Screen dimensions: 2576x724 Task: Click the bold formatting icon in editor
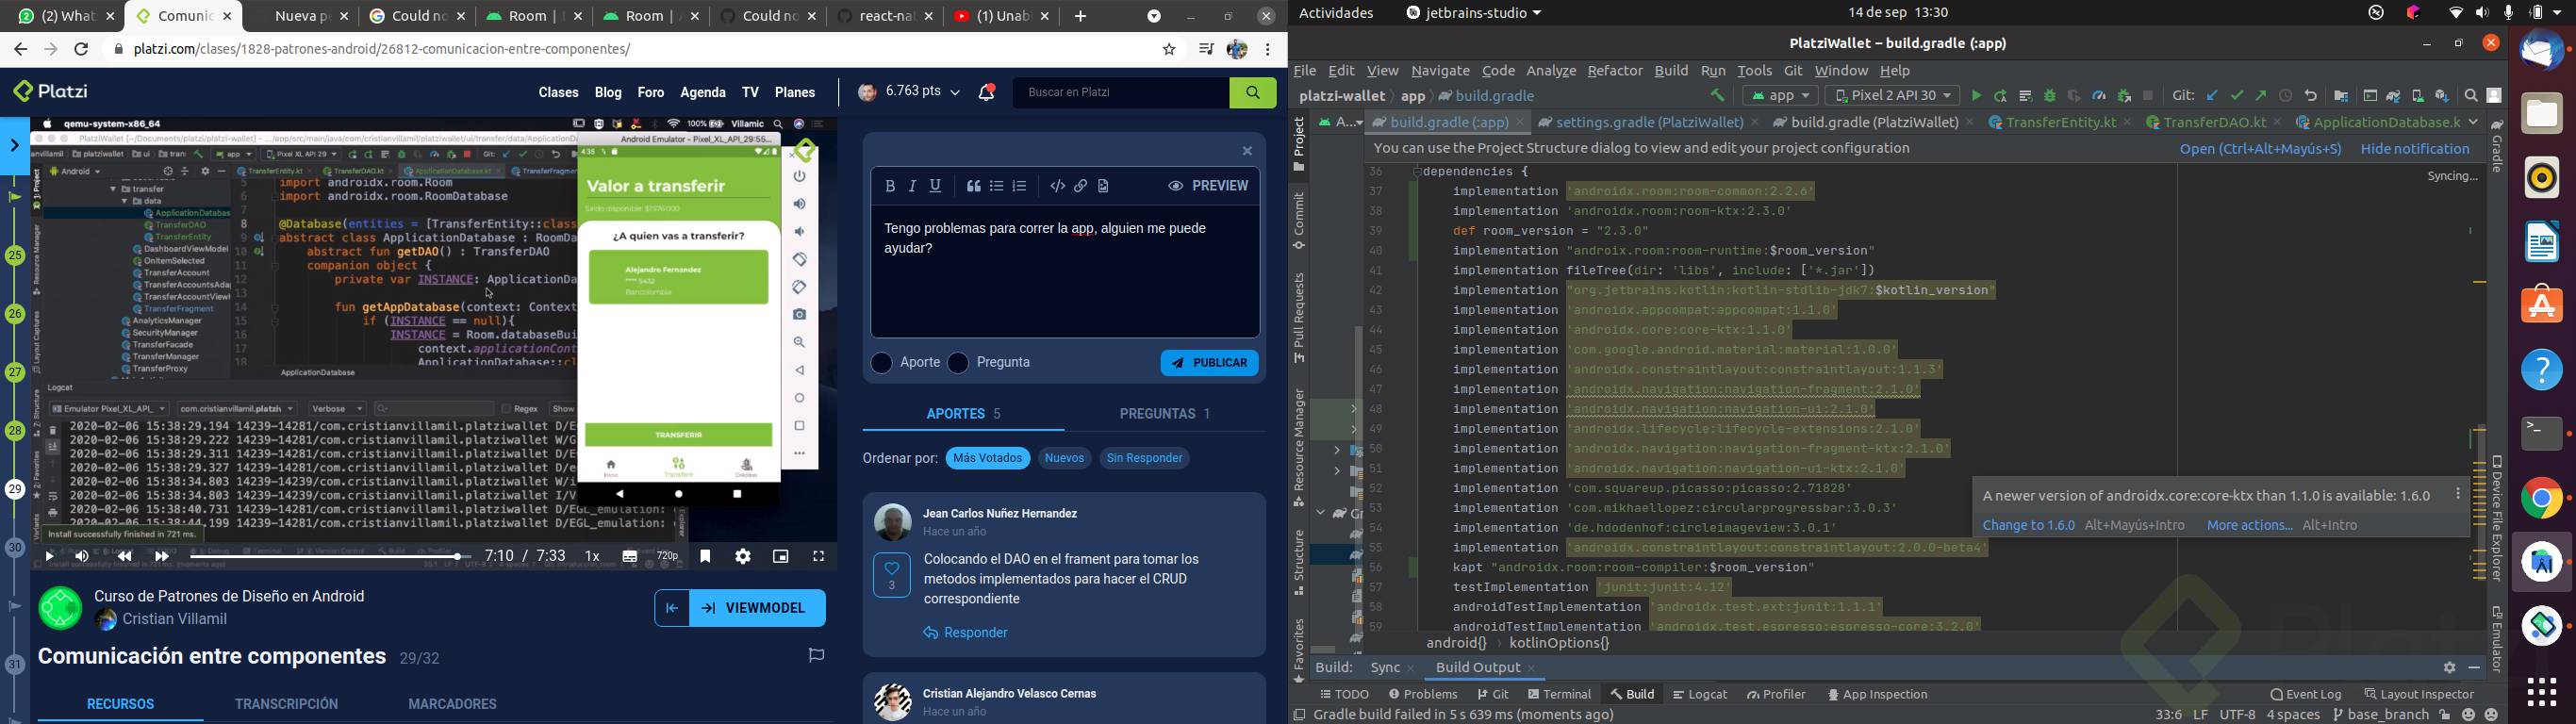890,186
